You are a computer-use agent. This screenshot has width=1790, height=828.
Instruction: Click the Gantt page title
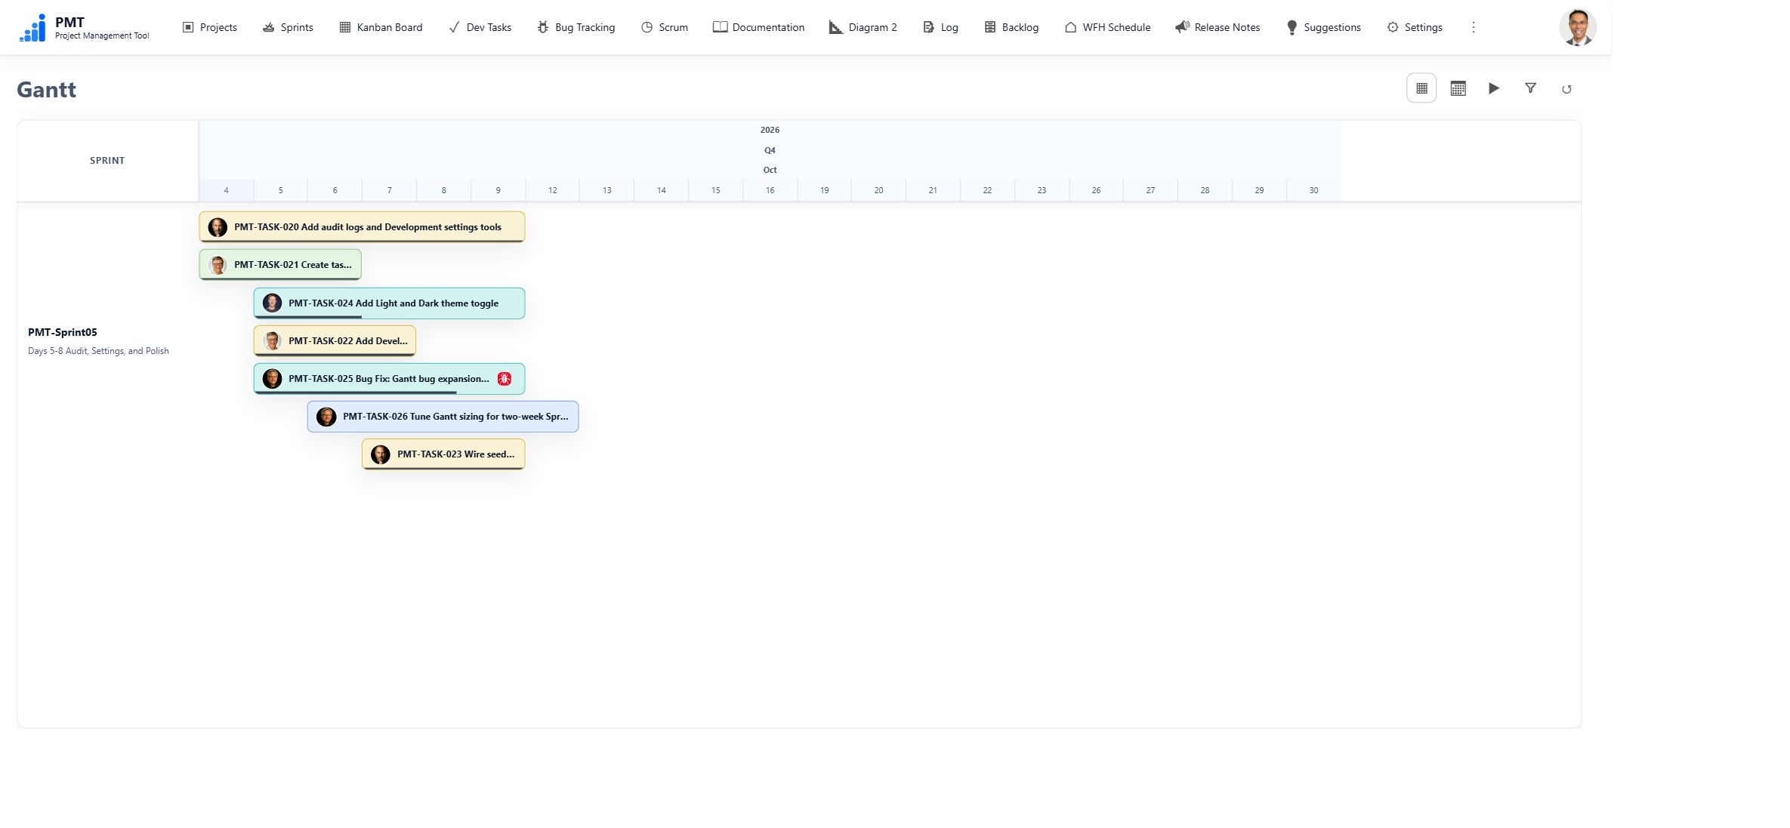coord(46,90)
